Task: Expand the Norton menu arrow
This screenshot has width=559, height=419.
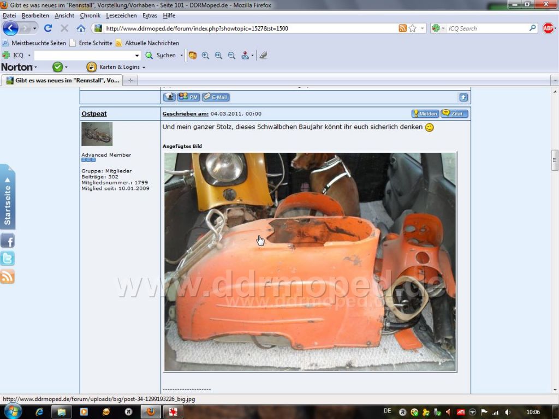Action: point(35,67)
